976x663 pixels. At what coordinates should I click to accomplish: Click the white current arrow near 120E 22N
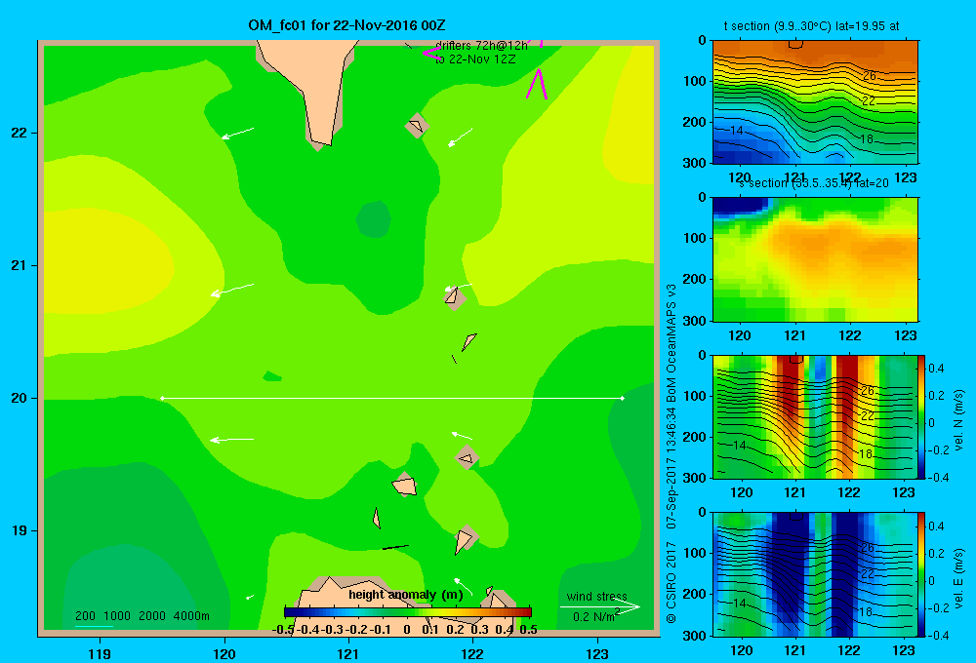point(238,134)
